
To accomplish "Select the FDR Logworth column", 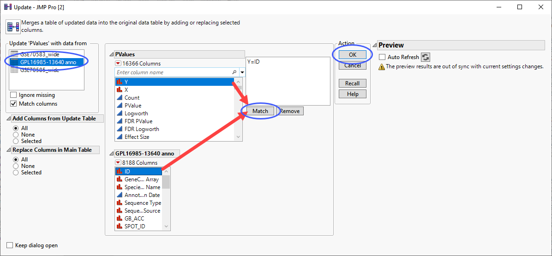I will click(x=141, y=129).
